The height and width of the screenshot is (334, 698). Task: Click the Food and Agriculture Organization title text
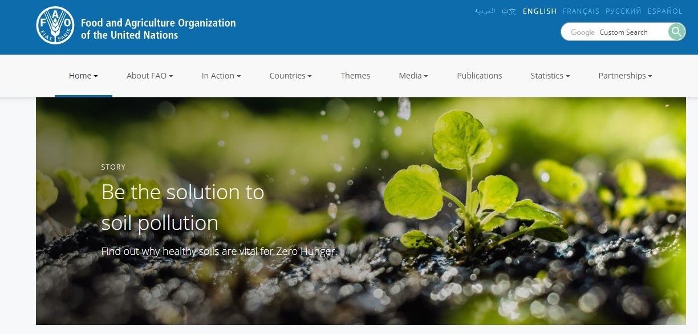(x=158, y=29)
